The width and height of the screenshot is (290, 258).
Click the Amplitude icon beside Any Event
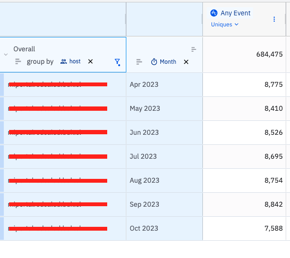click(214, 13)
